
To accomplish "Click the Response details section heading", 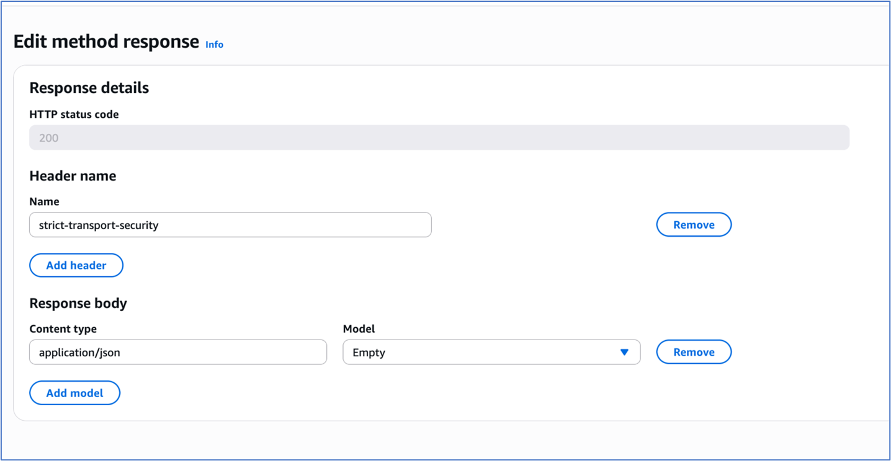I will coord(89,87).
